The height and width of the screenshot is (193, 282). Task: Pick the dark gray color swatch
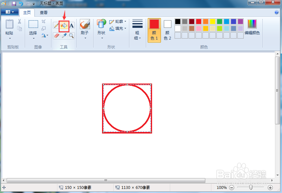point(184,22)
